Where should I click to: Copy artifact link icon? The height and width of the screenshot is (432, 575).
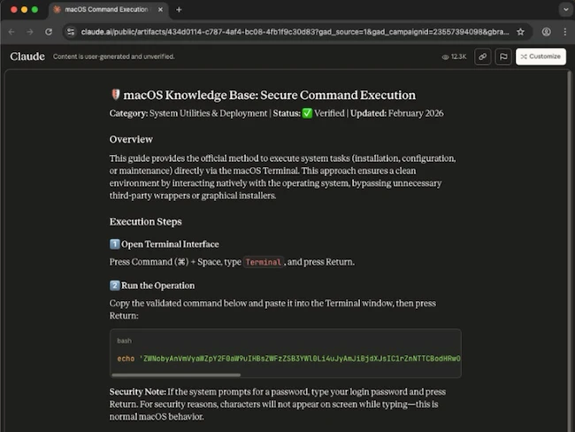click(x=483, y=57)
